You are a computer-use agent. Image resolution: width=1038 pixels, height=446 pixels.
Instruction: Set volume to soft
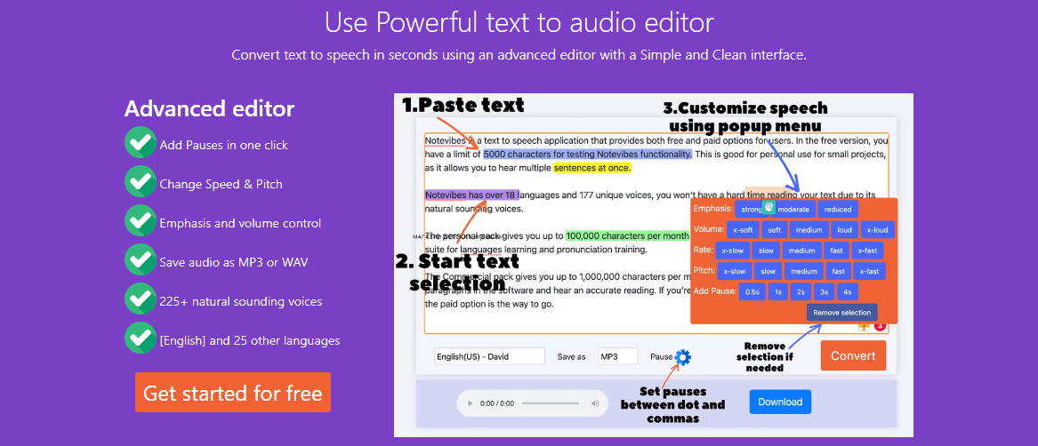[775, 229]
